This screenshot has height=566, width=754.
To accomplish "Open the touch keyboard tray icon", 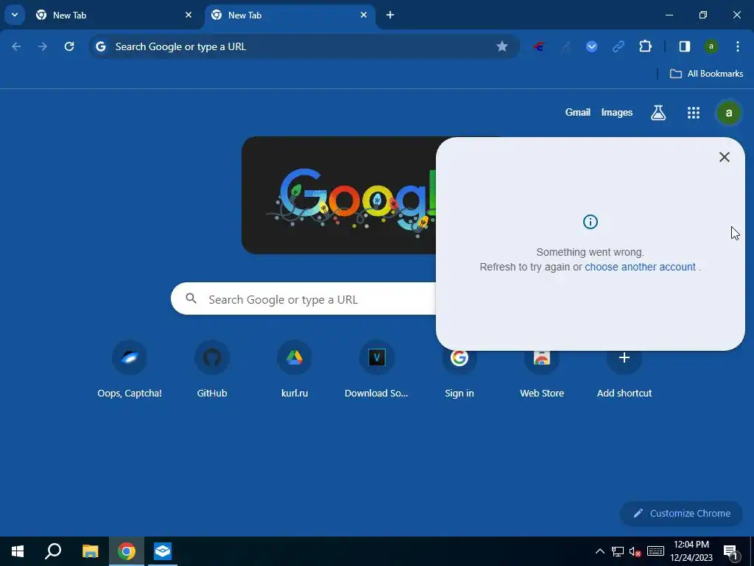I will (655, 551).
